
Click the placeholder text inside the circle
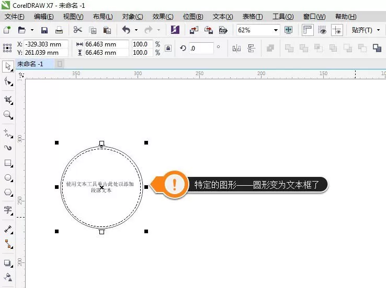(100, 187)
